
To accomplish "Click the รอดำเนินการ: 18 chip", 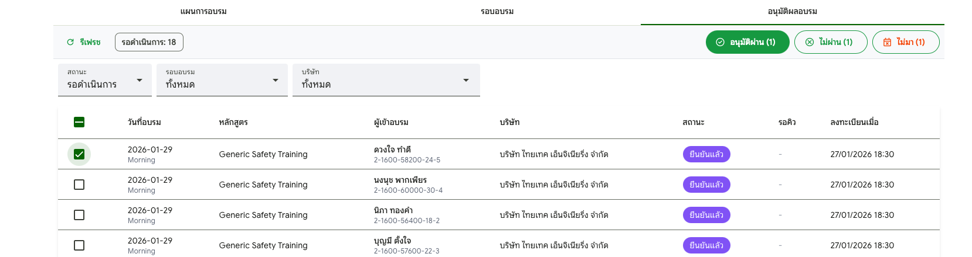I will pos(149,42).
